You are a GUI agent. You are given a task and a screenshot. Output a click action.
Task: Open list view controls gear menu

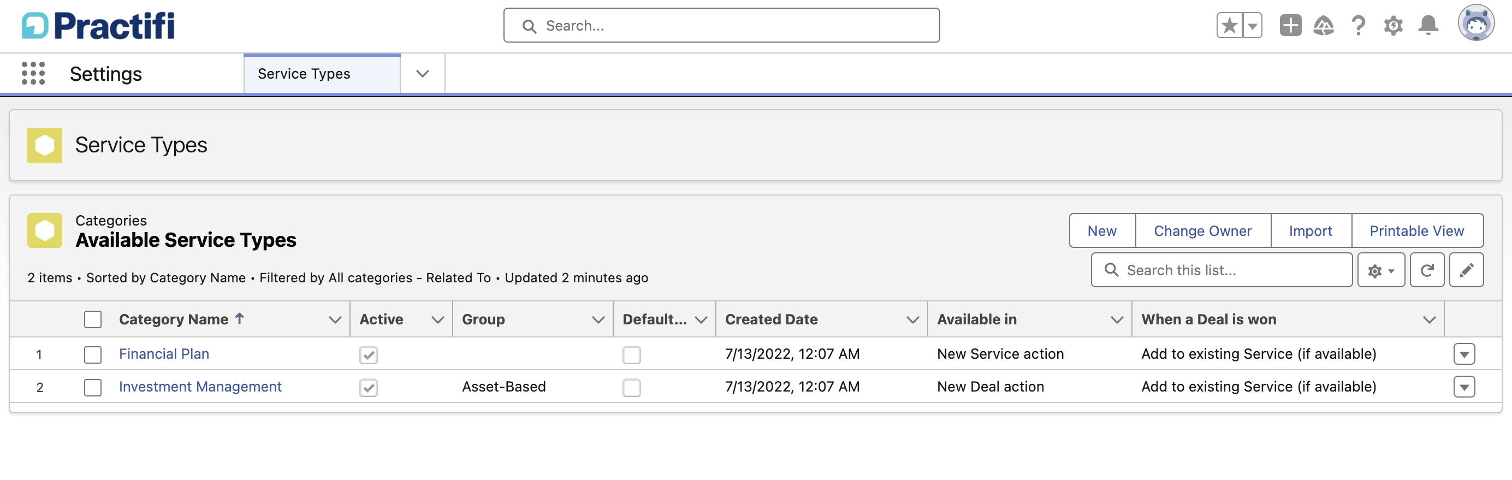pyautogui.click(x=1380, y=270)
